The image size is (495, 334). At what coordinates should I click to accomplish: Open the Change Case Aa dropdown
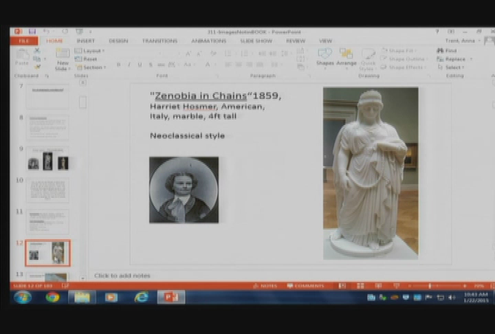(x=189, y=65)
